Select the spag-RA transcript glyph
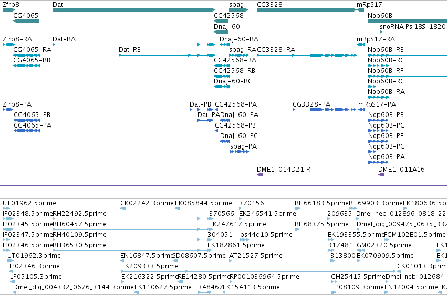Screen dimensions: 447x295 [239, 55]
